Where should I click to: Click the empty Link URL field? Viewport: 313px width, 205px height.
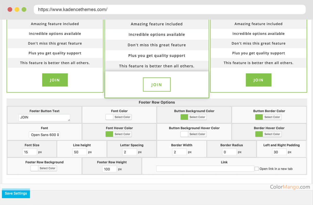[x=205, y=169]
